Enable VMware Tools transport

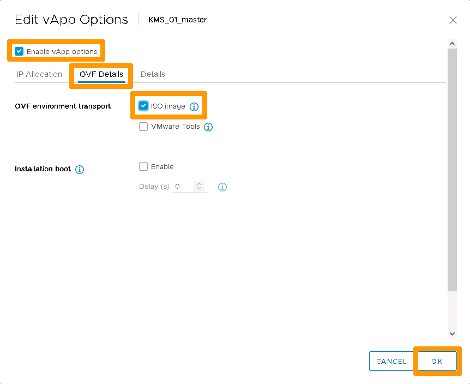coord(143,127)
